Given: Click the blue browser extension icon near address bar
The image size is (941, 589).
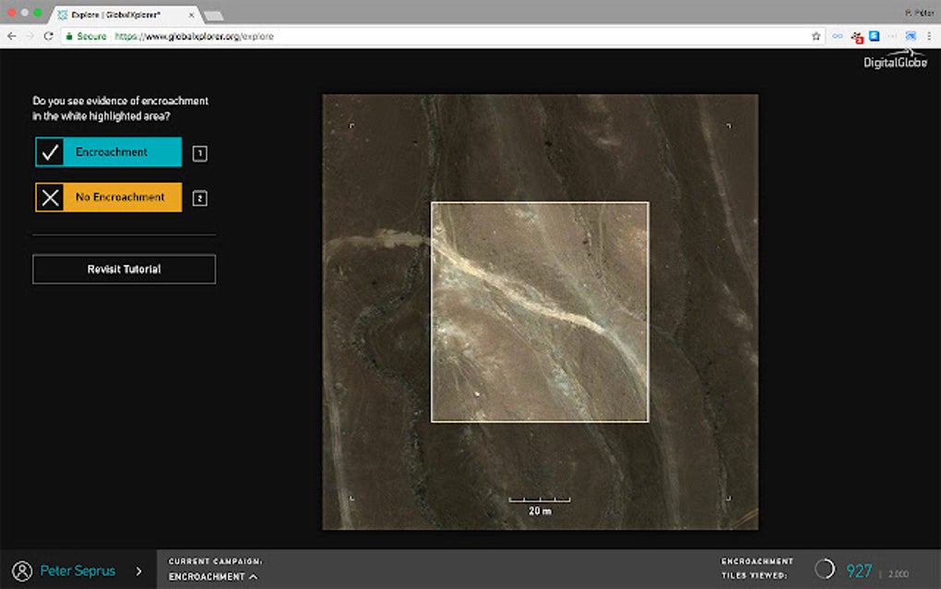Looking at the screenshot, I should [x=875, y=36].
